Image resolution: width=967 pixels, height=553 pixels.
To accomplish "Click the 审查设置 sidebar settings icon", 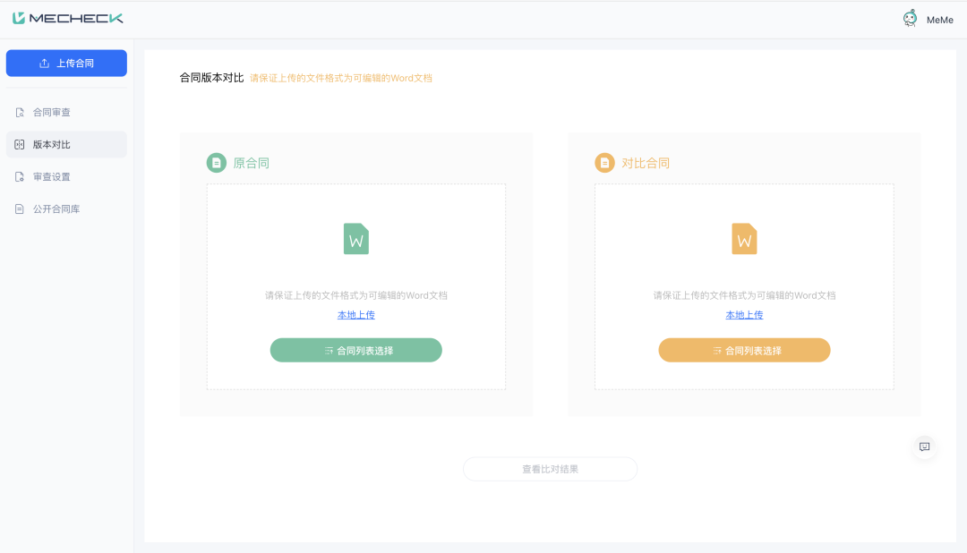I will [20, 177].
